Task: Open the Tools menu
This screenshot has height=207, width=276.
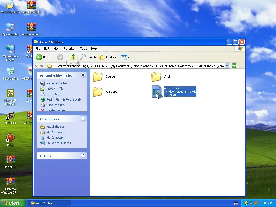Action: pos(84,49)
